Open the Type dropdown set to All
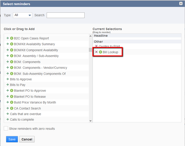Viewport: 185px width, 146px height. (23, 15)
